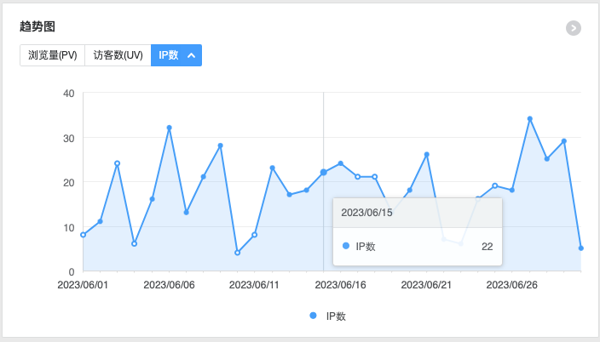
Task: Click the peak data point at 2023/06/06
Action: pyautogui.click(x=170, y=128)
